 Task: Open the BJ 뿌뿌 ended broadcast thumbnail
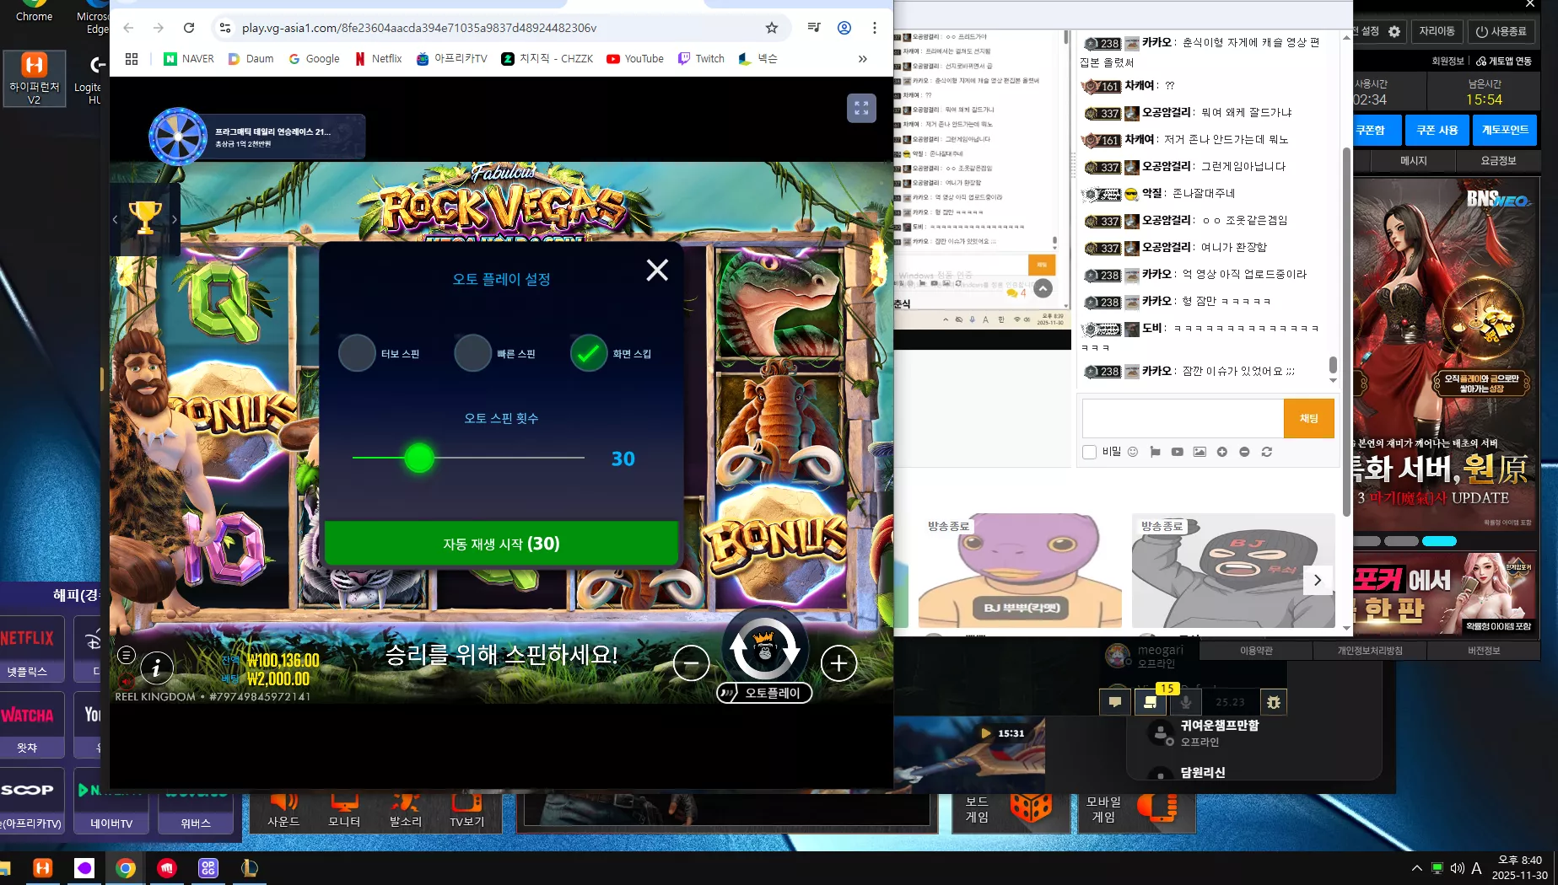pos(1020,570)
